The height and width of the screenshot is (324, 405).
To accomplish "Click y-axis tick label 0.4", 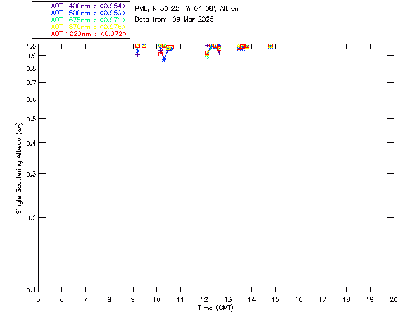I will (31, 143).
